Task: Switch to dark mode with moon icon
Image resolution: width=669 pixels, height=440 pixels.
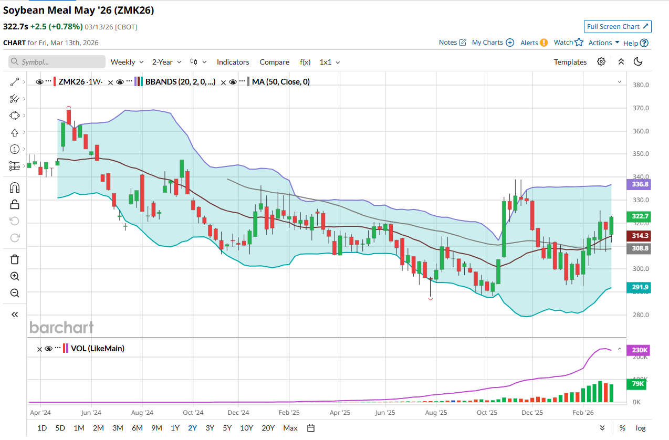Action: pos(638,62)
